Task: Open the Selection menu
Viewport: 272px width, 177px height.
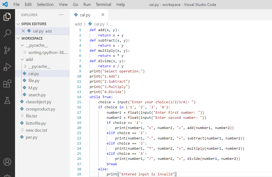Action: pyautogui.click(x=45, y=5)
